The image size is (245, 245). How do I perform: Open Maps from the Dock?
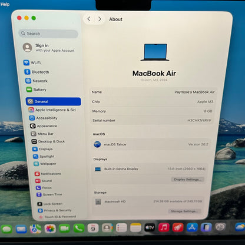click(35, 229)
